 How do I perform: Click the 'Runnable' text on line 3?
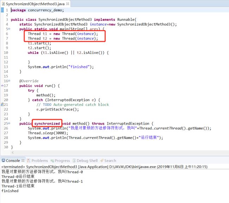coord(126,20)
